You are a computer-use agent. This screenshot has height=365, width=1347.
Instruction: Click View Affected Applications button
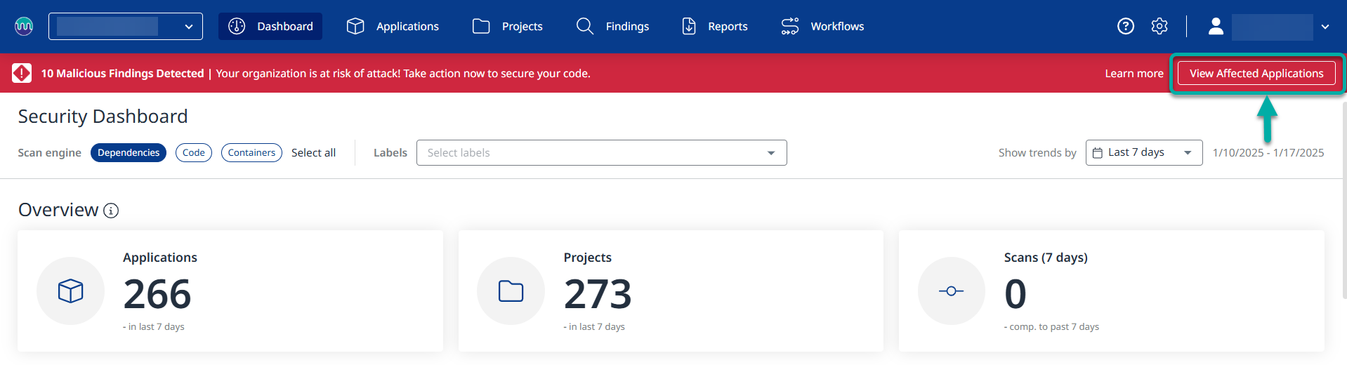pos(1256,74)
